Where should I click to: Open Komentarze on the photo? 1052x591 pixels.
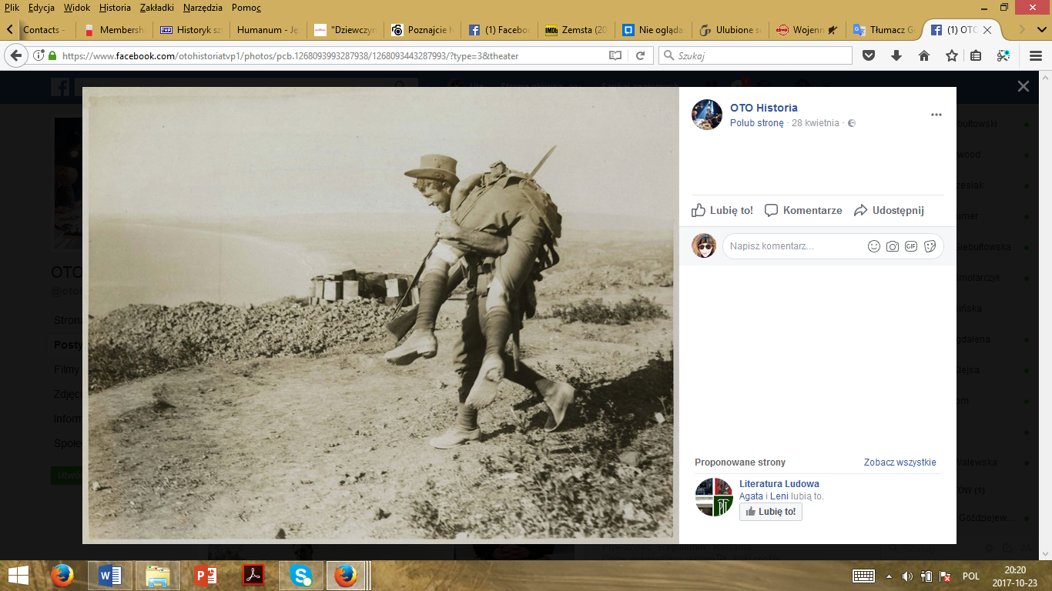click(x=803, y=210)
